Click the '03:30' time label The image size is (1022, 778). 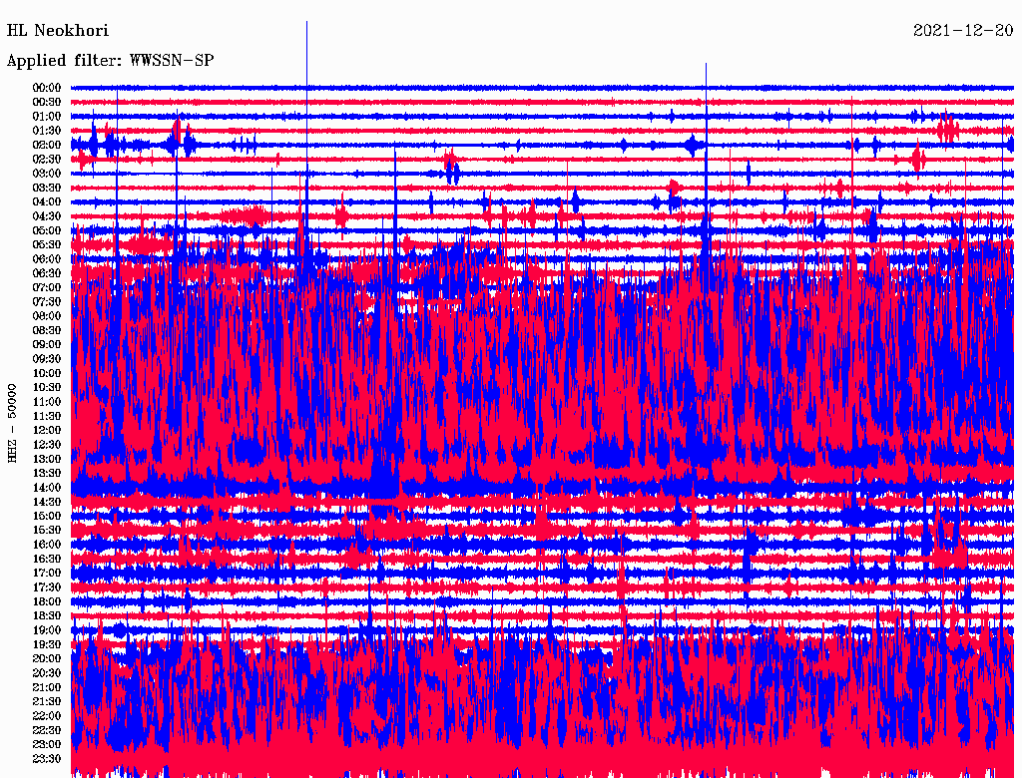click(47, 189)
